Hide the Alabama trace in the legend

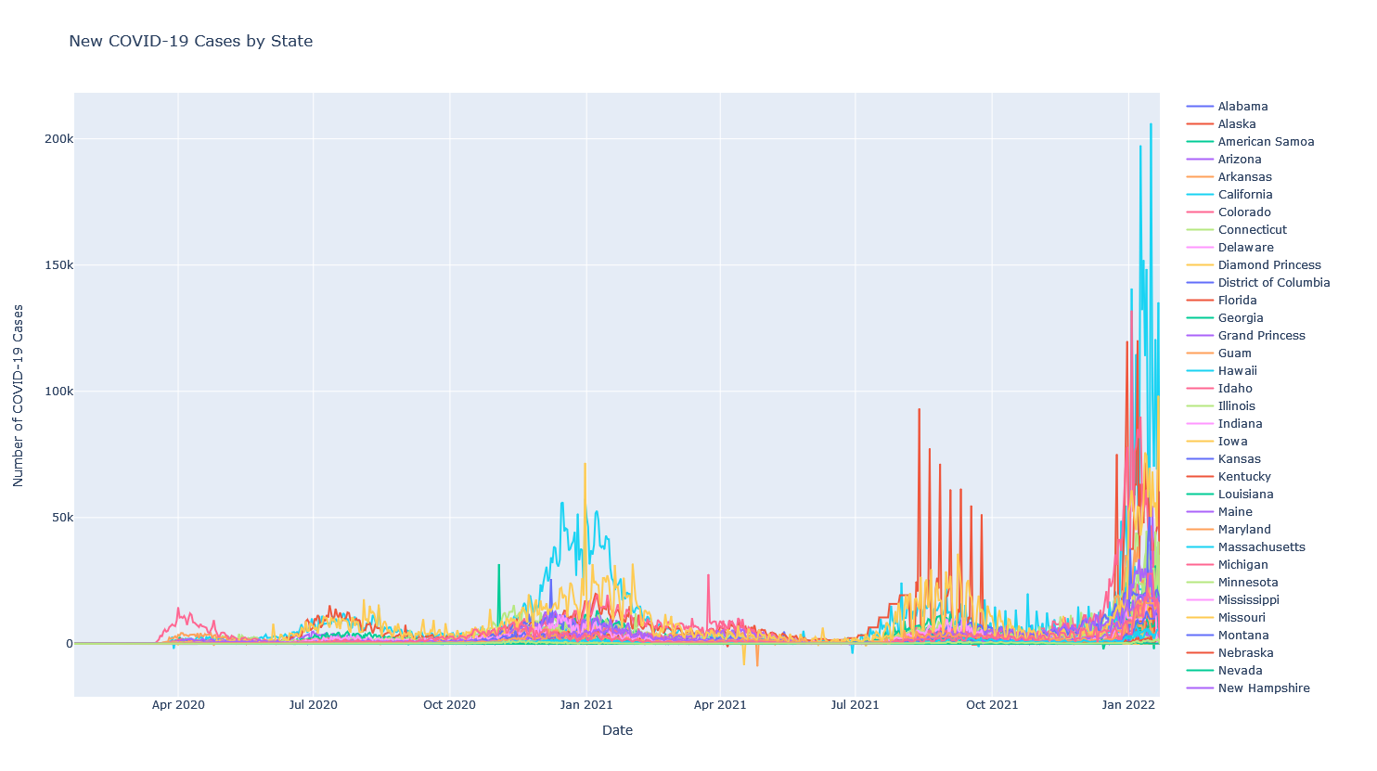1242,107
